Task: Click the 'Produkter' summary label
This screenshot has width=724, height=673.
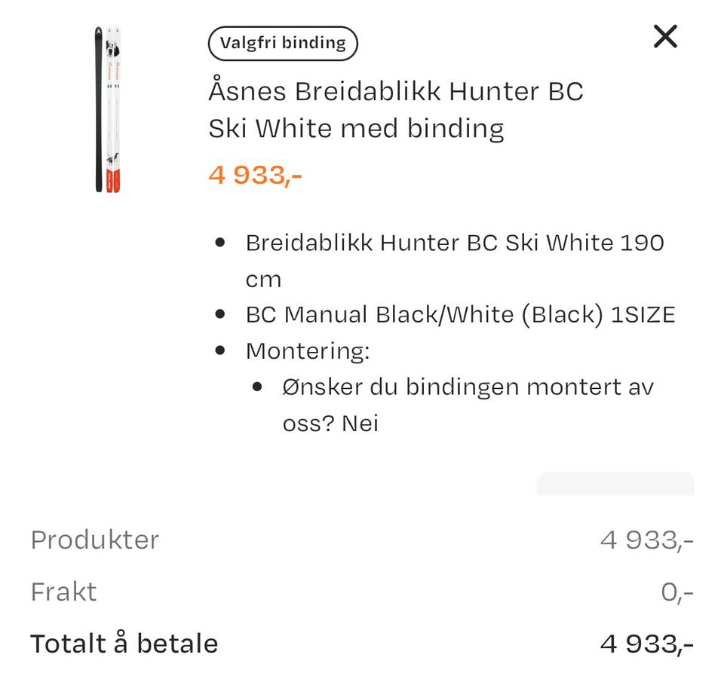Action: (95, 540)
